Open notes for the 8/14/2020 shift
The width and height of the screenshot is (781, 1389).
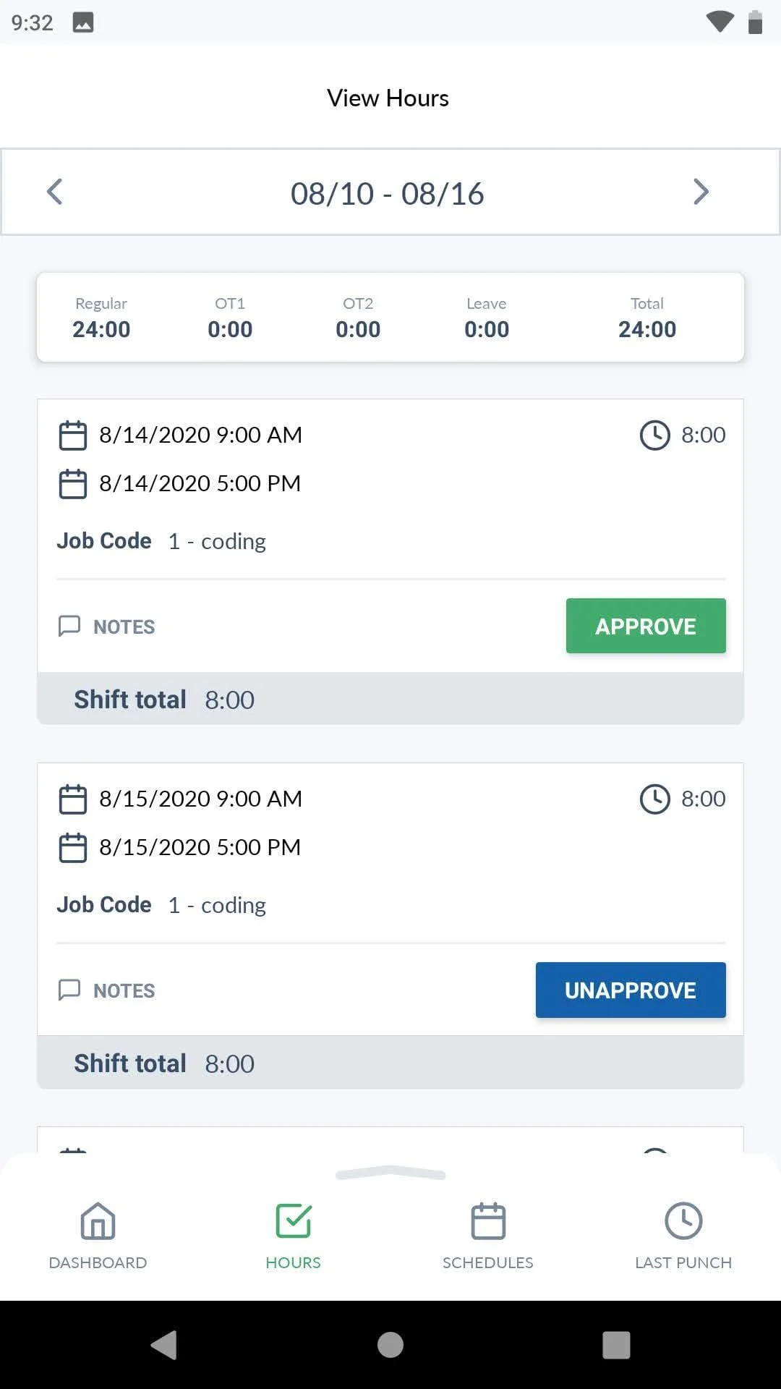coord(106,626)
